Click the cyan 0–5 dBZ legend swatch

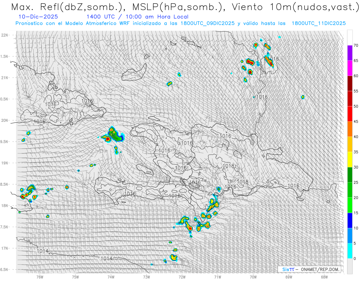tap(350, 251)
